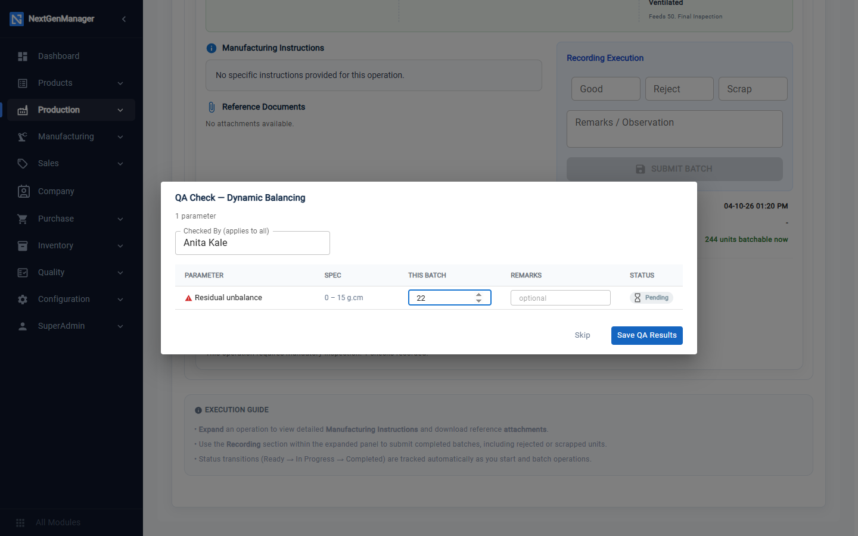This screenshot has height=536, width=858.
Task: Click the NextGenManager logo icon
Action: click(x=17, y=19)
